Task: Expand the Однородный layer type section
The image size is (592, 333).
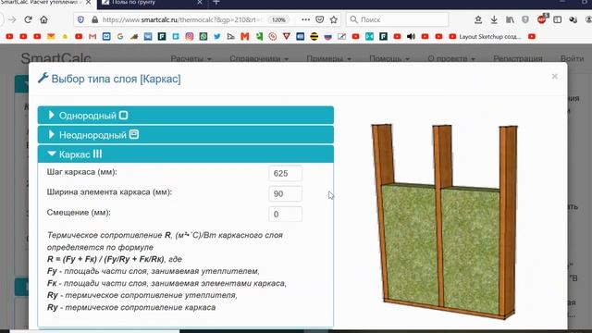Action: (x=186, y=115)
